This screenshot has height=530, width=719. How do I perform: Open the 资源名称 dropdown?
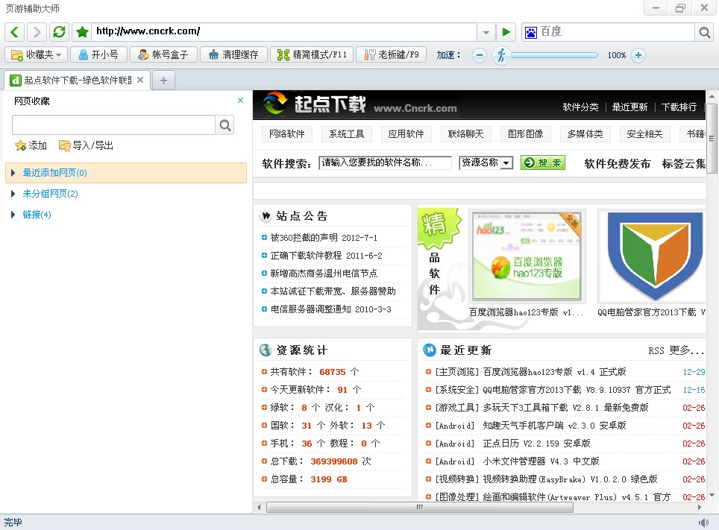click(486, 163)
